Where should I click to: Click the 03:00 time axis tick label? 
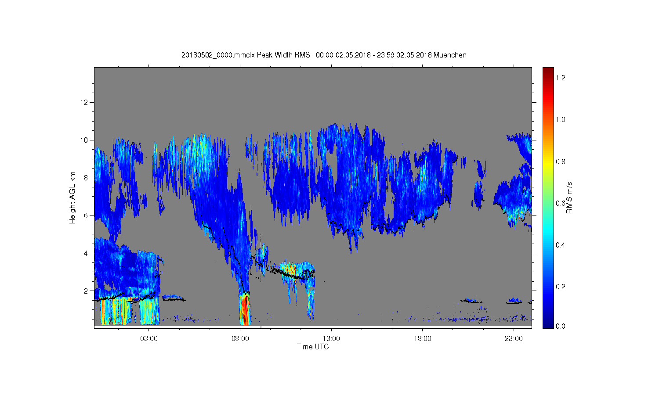pyautogui.click(x=149, y=339)
